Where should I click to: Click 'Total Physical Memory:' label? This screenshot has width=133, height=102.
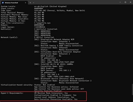pyautogui.click(x=13, y=13)
